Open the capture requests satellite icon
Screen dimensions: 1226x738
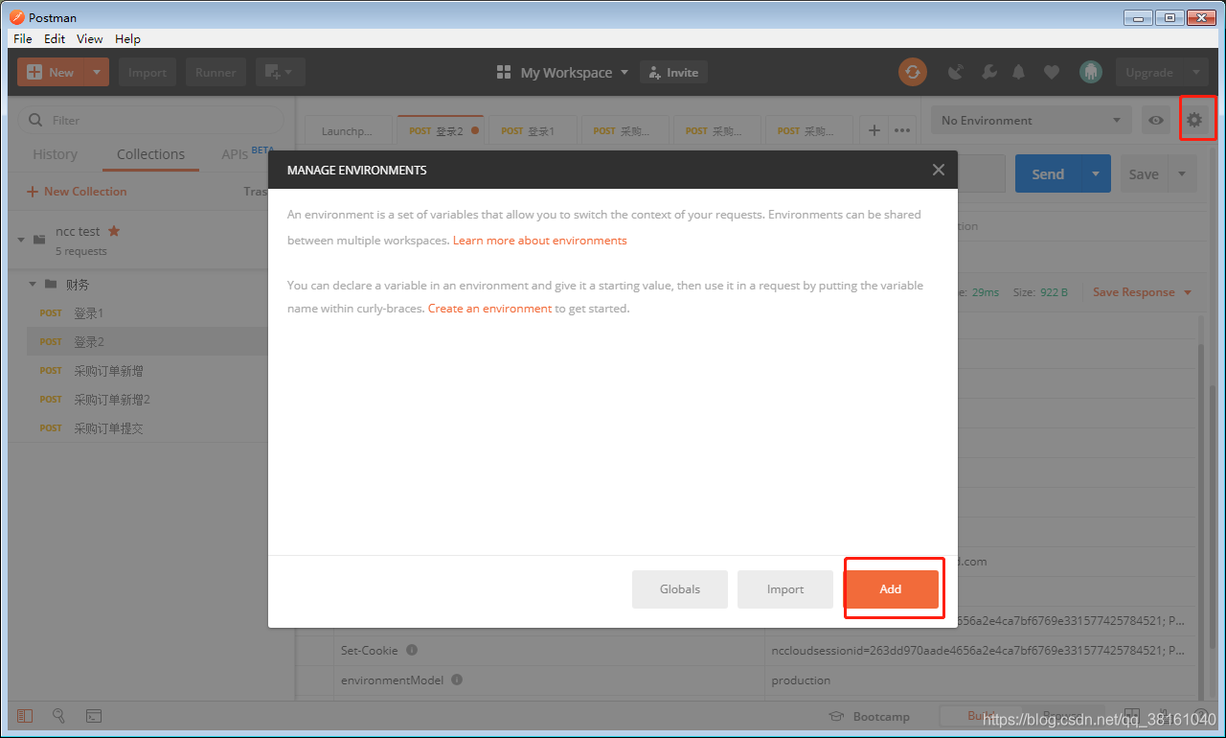[x=955, y=72]
